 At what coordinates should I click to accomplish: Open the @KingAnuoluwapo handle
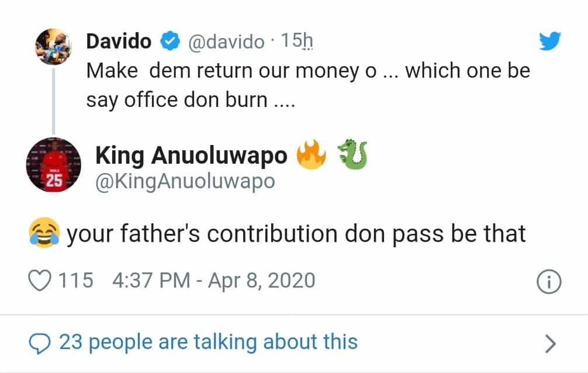coord(185,182)
